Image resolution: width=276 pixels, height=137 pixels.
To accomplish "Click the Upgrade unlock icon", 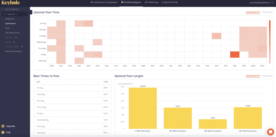I will [x=3, y=126].
